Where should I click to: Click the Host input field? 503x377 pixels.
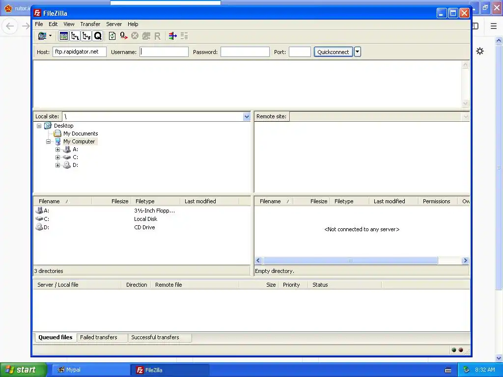(80, 52)
